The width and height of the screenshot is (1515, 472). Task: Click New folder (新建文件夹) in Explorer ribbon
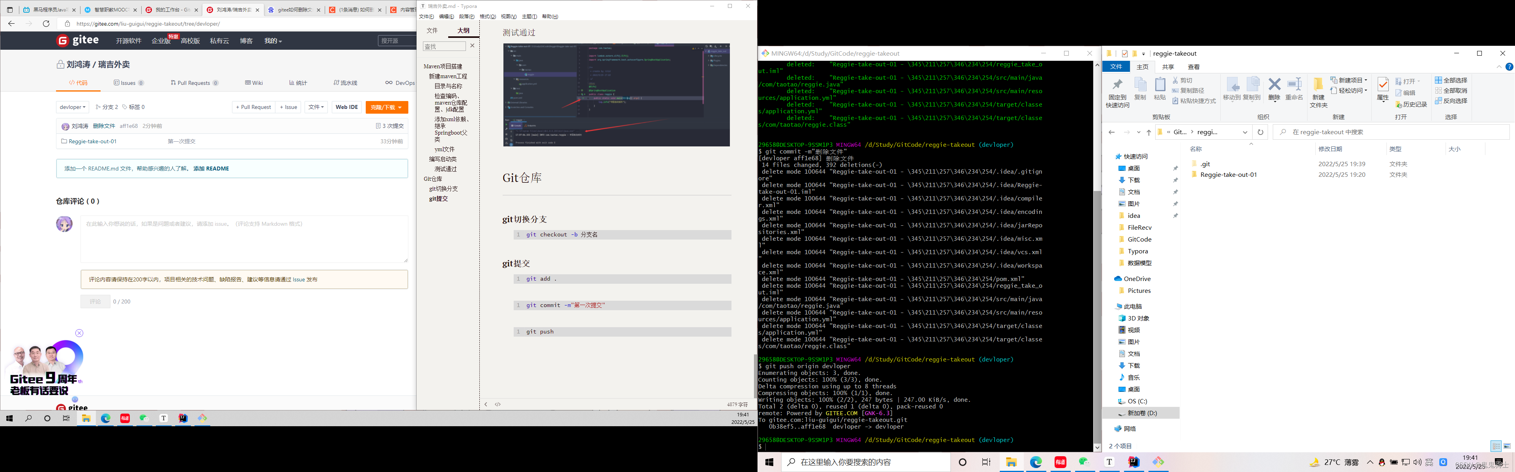point(1319,92)
